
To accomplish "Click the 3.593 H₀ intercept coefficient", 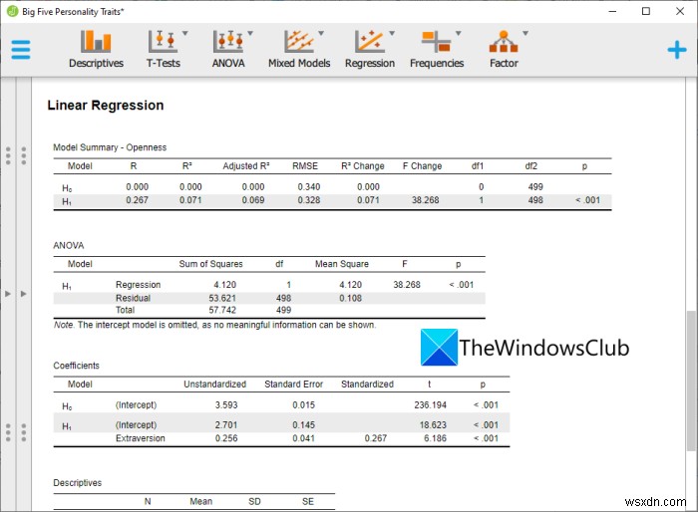I will click(226, 404).
